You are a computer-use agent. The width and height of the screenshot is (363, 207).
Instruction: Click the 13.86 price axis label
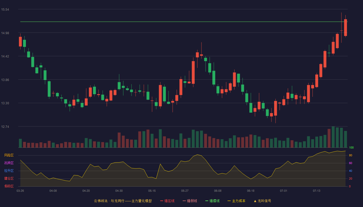tap(5, 80)
